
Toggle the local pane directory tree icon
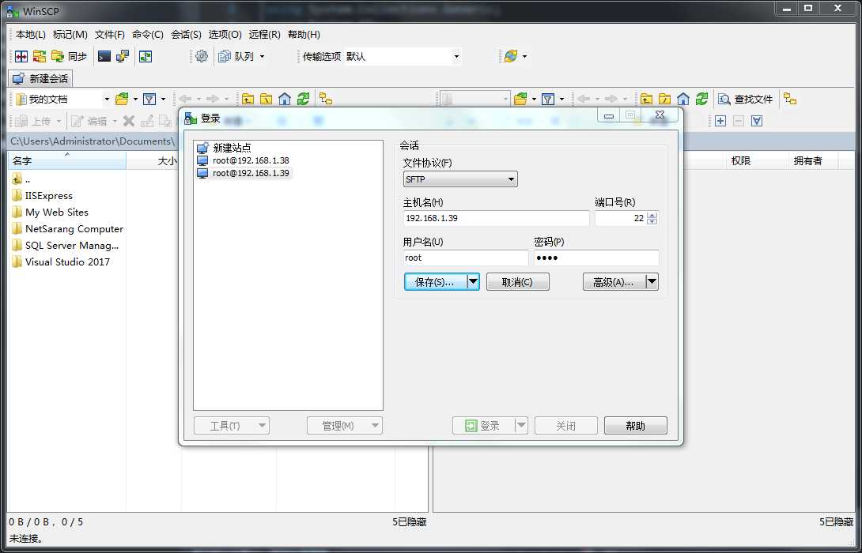326,99
